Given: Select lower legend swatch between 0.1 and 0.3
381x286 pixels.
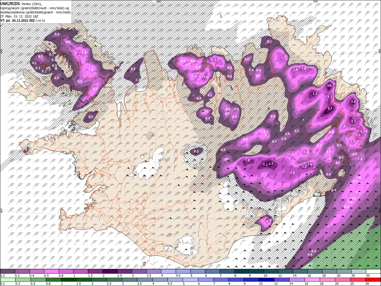Looking at the screenshot, I should [x=8, y=280].
